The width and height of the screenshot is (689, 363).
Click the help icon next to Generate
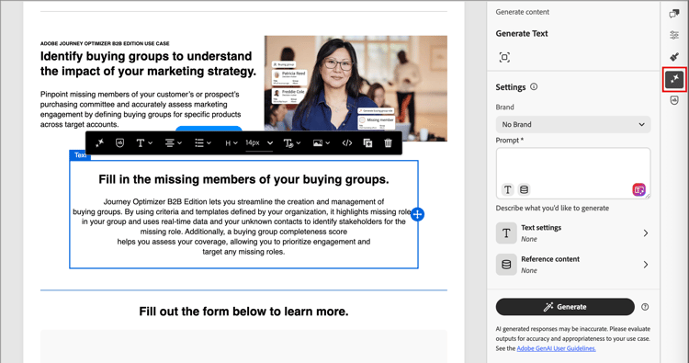pyautogui.click(x=645, y=307)
